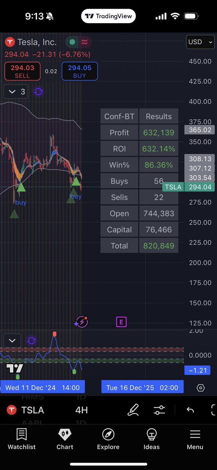Open the Ideas tab
The image size is (217, 470).
pyautogui.click(x=152, y=439)
